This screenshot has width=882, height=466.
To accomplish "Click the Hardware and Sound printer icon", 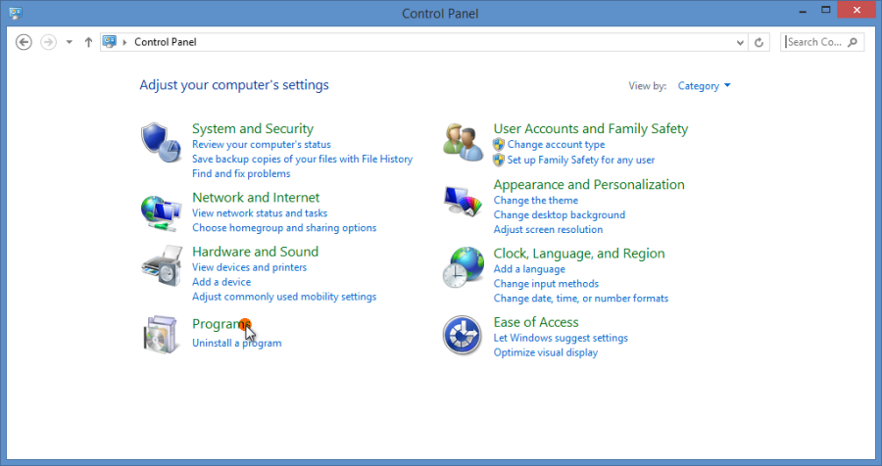I will tap(160, 267).
